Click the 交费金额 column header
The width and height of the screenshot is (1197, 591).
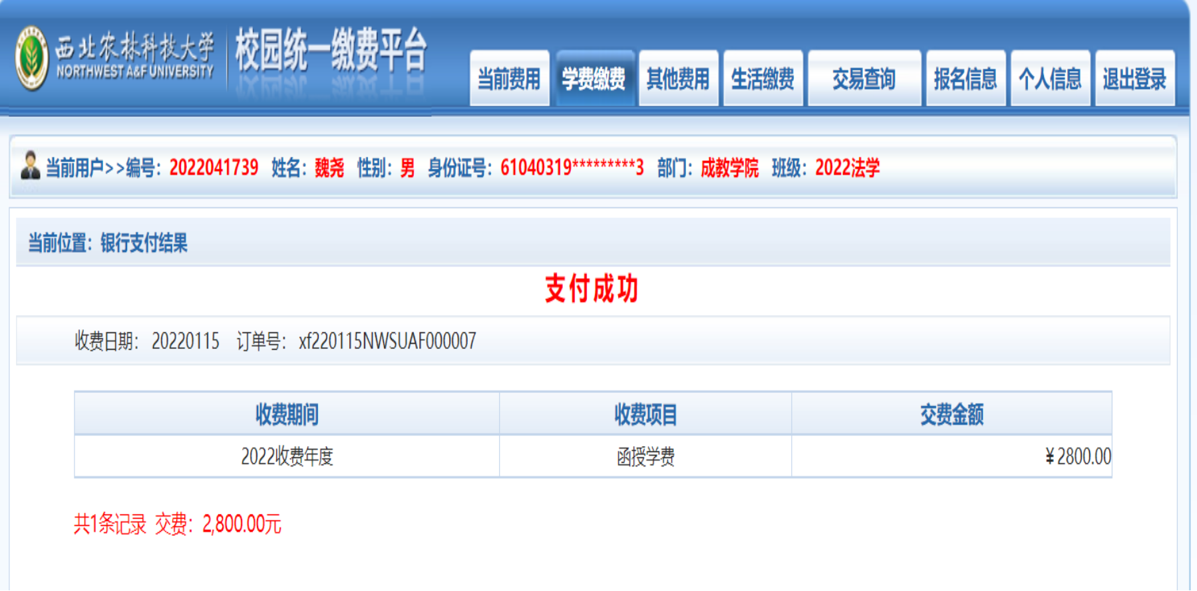click(x=951, y=414)
